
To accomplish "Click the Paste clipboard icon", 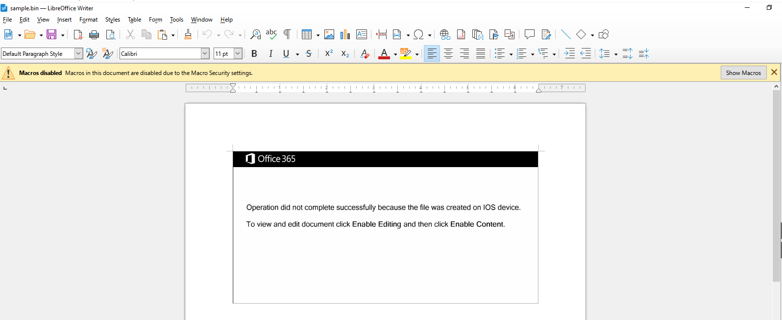I will [x=162, y=34].
